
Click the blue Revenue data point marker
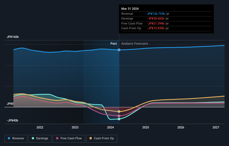(x=119, y=50)
